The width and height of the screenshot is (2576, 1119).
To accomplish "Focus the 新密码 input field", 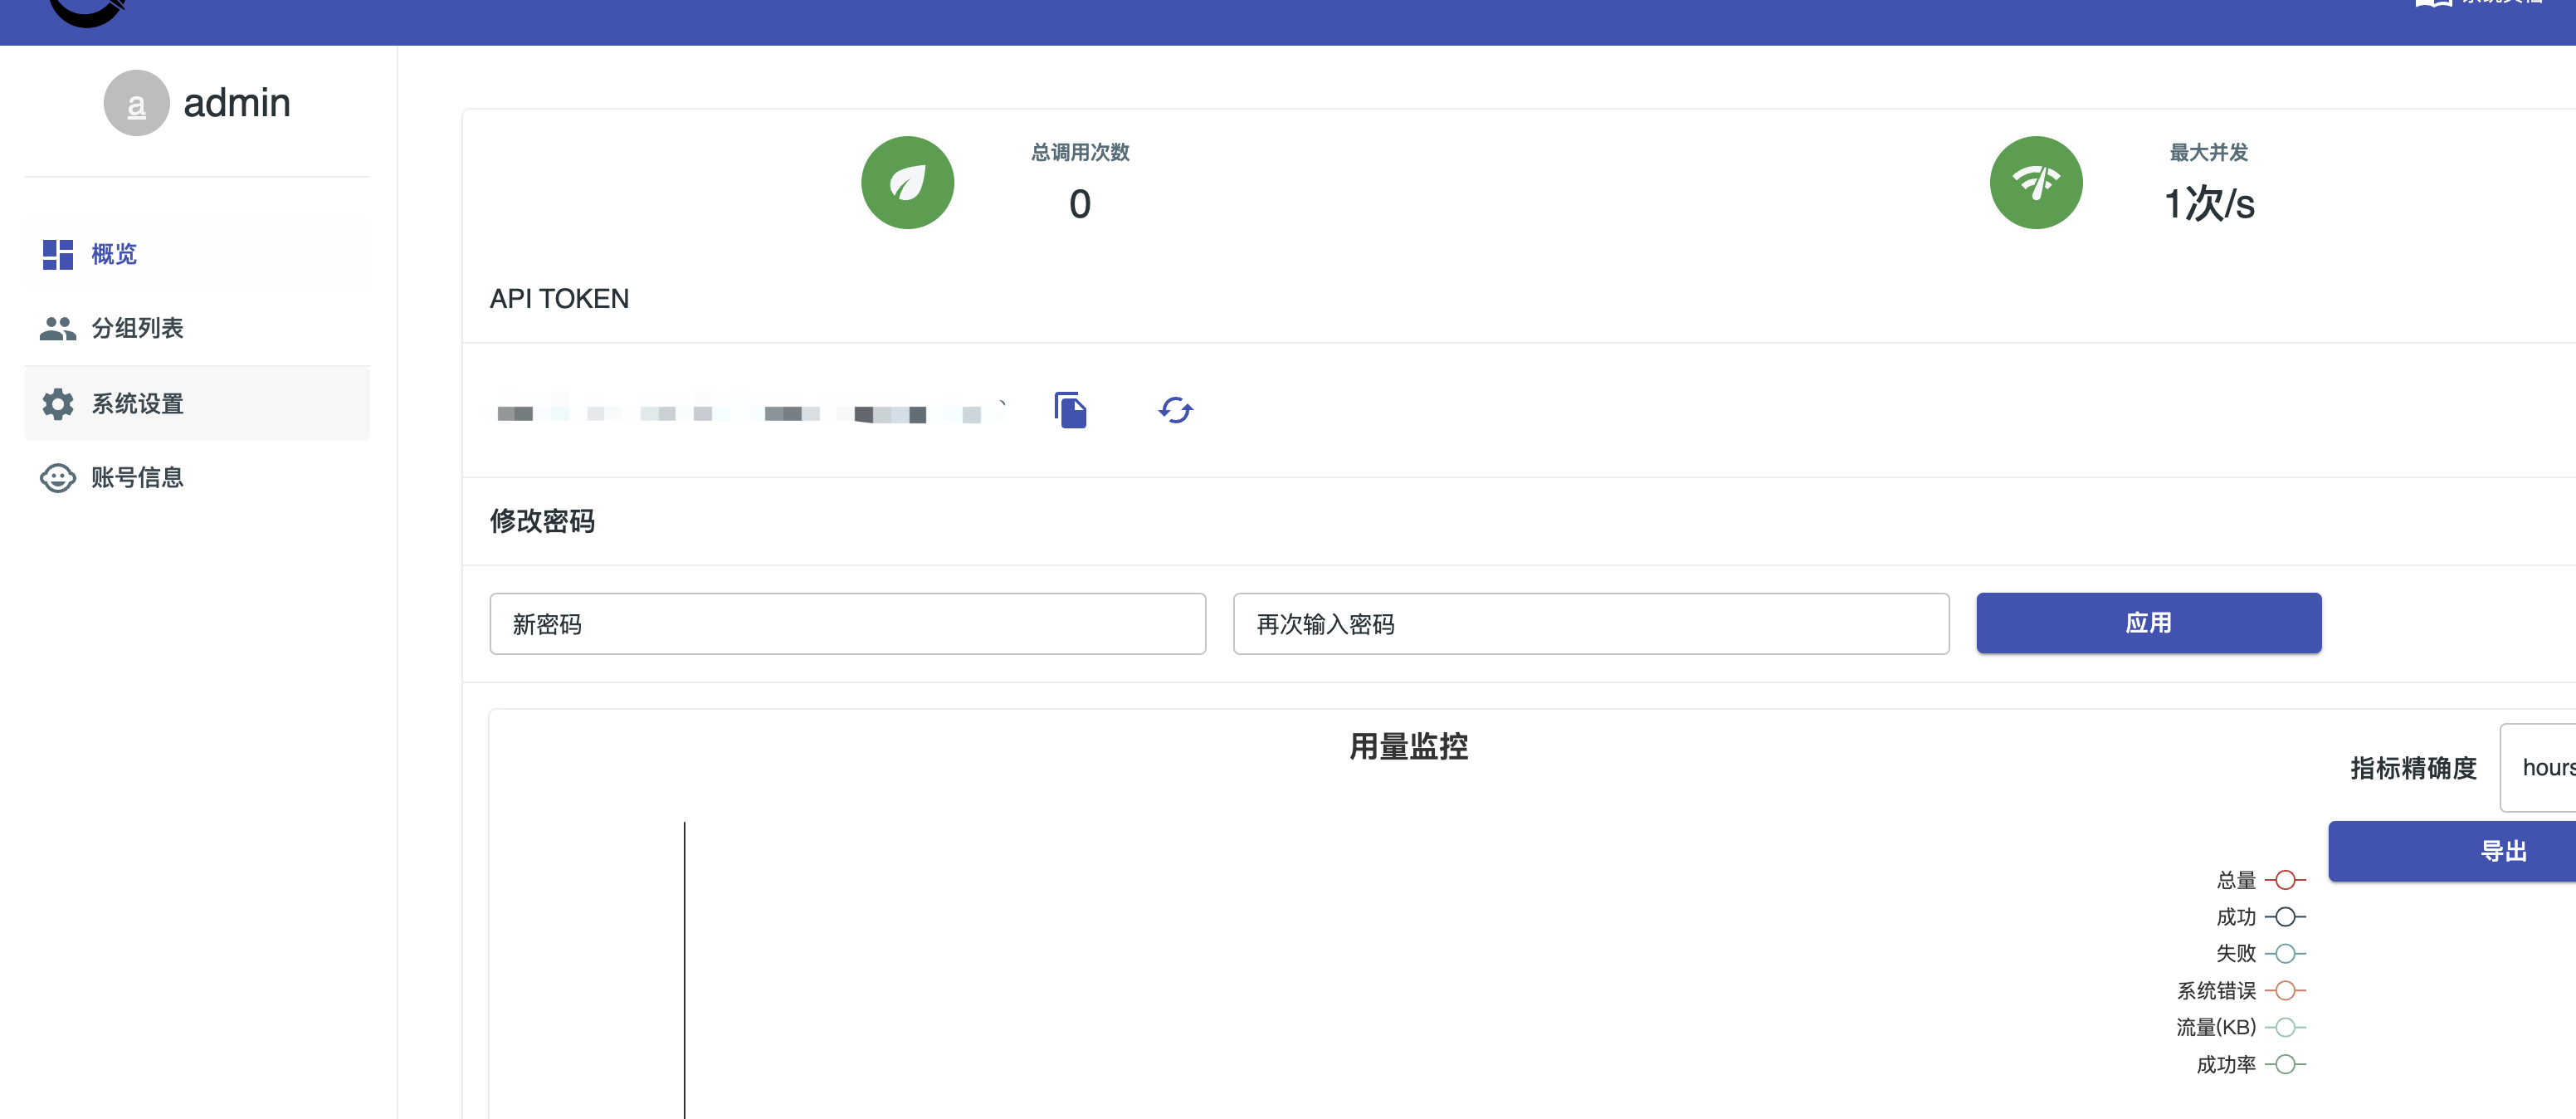I will (x=847, y=624).
